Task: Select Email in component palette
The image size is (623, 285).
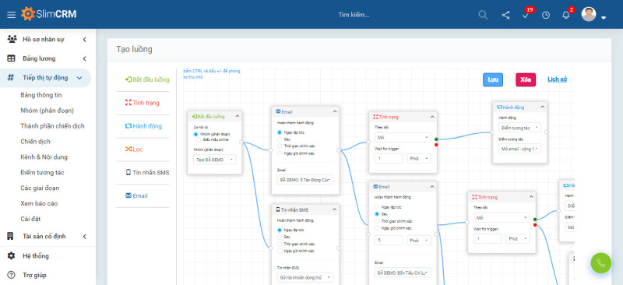Action: [136, 196]
